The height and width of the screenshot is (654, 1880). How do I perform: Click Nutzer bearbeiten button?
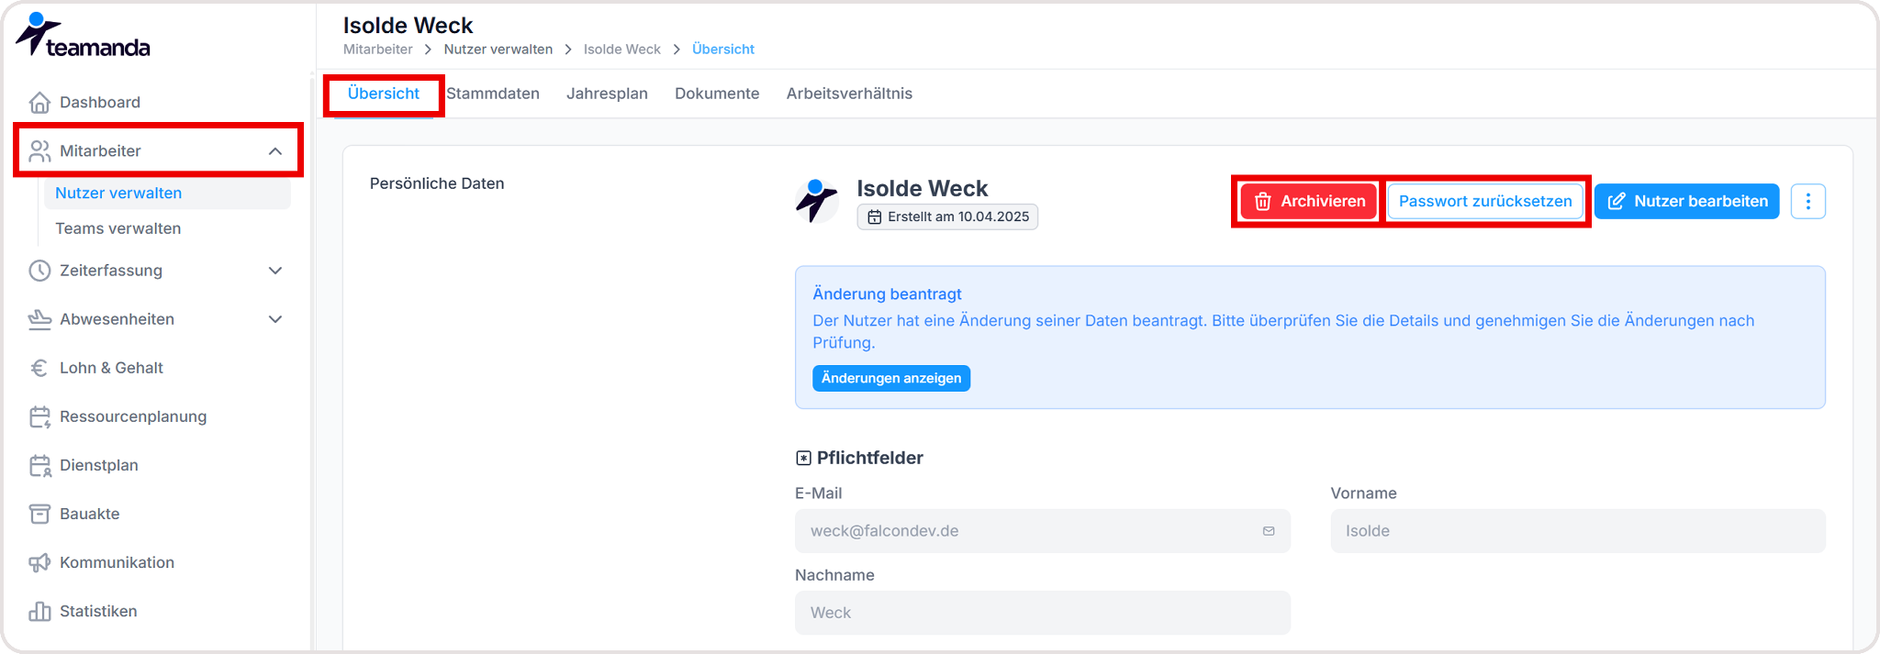[x=1686, y=201]
